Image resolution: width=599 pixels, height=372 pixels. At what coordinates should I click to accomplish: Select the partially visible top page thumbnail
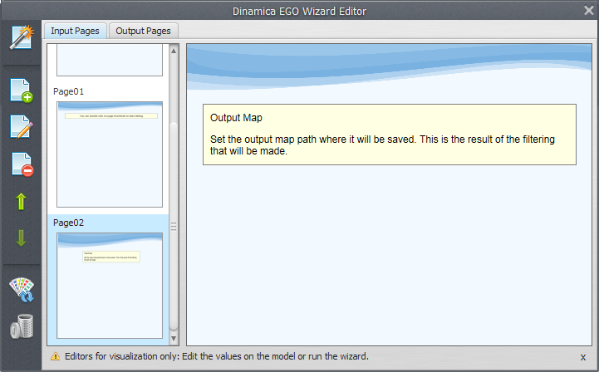point(110,60)
